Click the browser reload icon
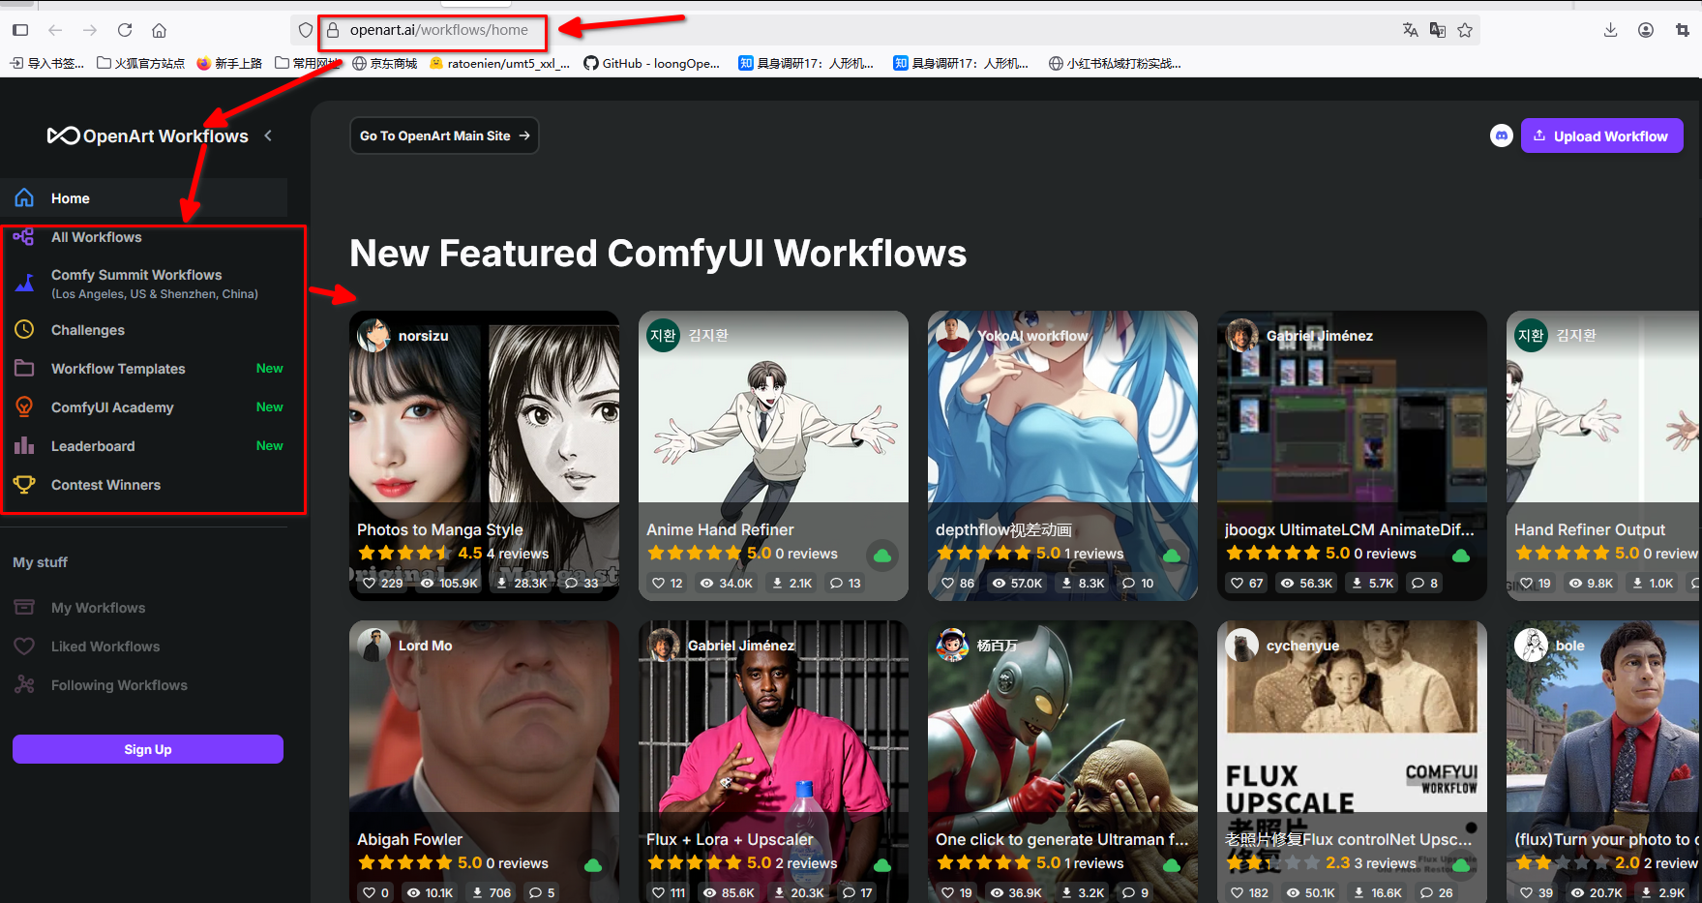The image size is (1702, 903). 125,30
